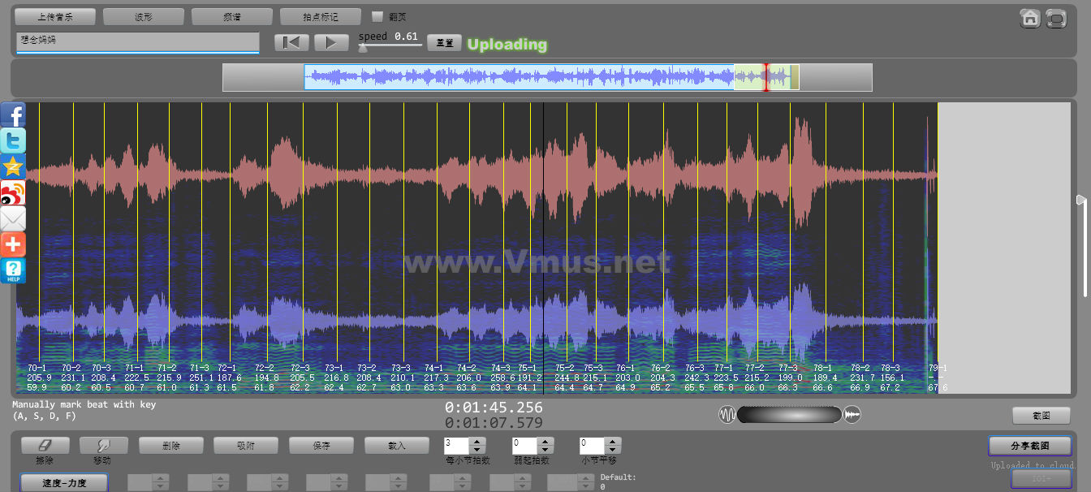This screenshot has width=1091, height=492.
Task: Open the blue HELP question icon
Action: (x=13, y=270)
